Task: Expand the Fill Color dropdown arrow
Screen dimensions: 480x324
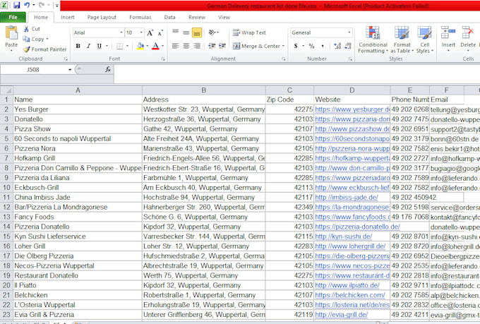Action: (148, 46)
